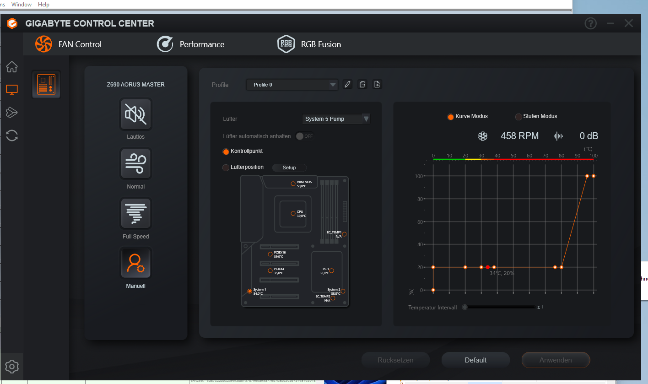Click the export profile icon
The width and height of the screenshot is (648, 384).
point(362,84)
